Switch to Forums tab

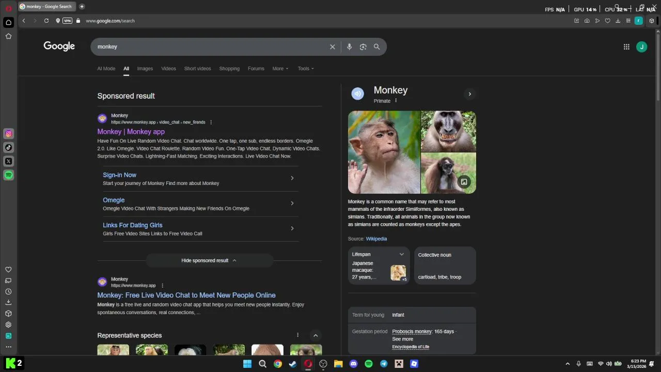coord(256,68)
